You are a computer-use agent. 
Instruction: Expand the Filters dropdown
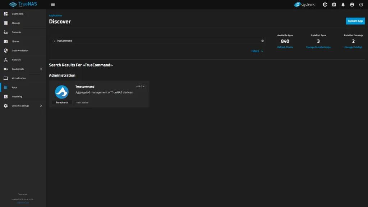(x=257, y=51)
